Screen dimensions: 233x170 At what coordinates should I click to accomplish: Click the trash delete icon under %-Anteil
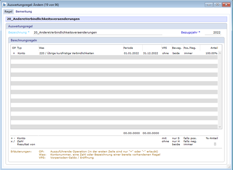coord(215,144)
